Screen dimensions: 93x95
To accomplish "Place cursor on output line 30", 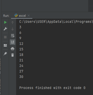I will pos(21,77).
